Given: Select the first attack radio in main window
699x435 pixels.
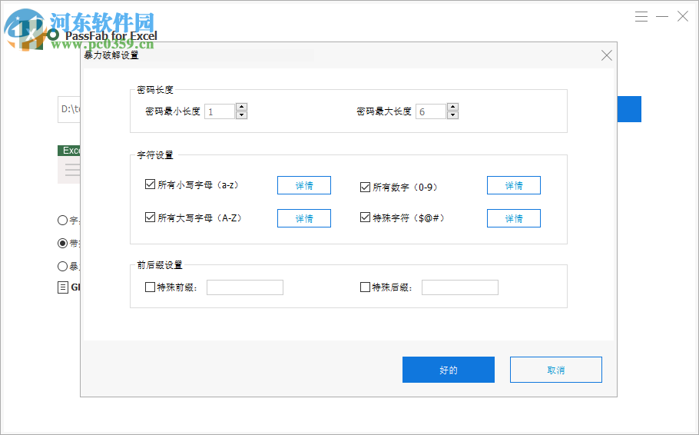Looking at the screenshot, I should [62, 220].
